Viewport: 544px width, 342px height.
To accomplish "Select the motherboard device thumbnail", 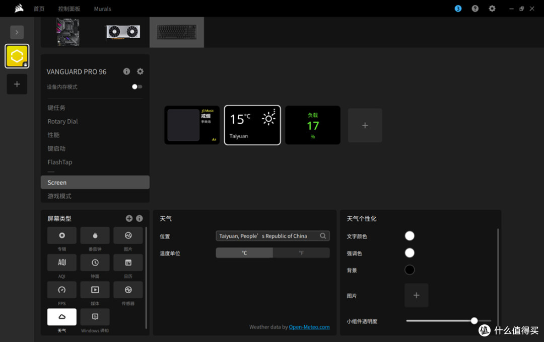I will pos(68,32).
